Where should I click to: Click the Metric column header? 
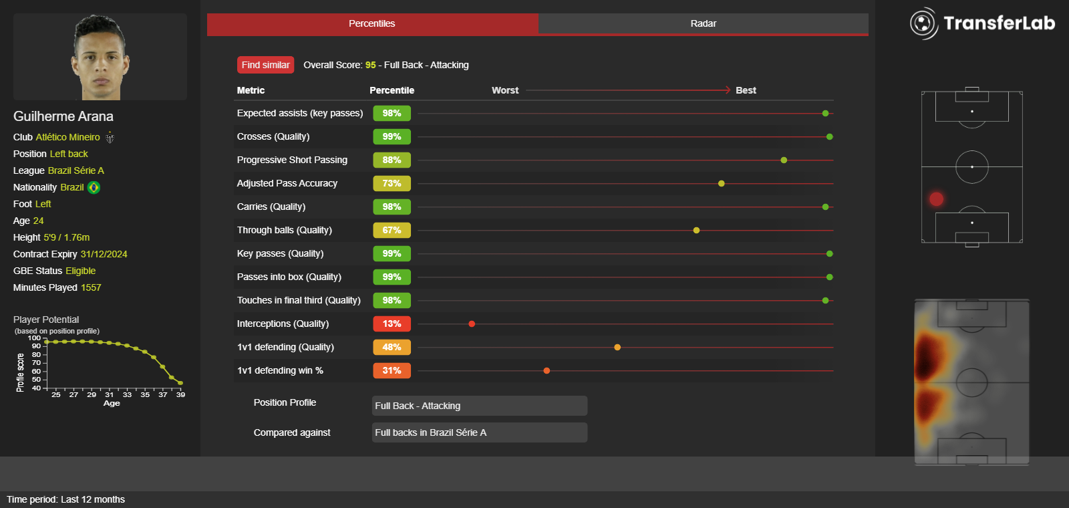point(251,90)
